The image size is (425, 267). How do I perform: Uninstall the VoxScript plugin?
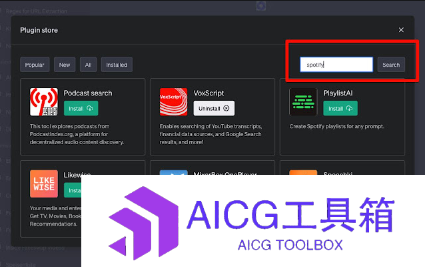(x=214, y=108)
